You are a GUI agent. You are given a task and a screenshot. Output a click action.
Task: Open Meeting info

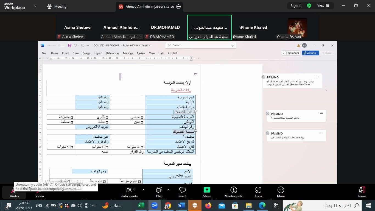click(x=234, y=192)
